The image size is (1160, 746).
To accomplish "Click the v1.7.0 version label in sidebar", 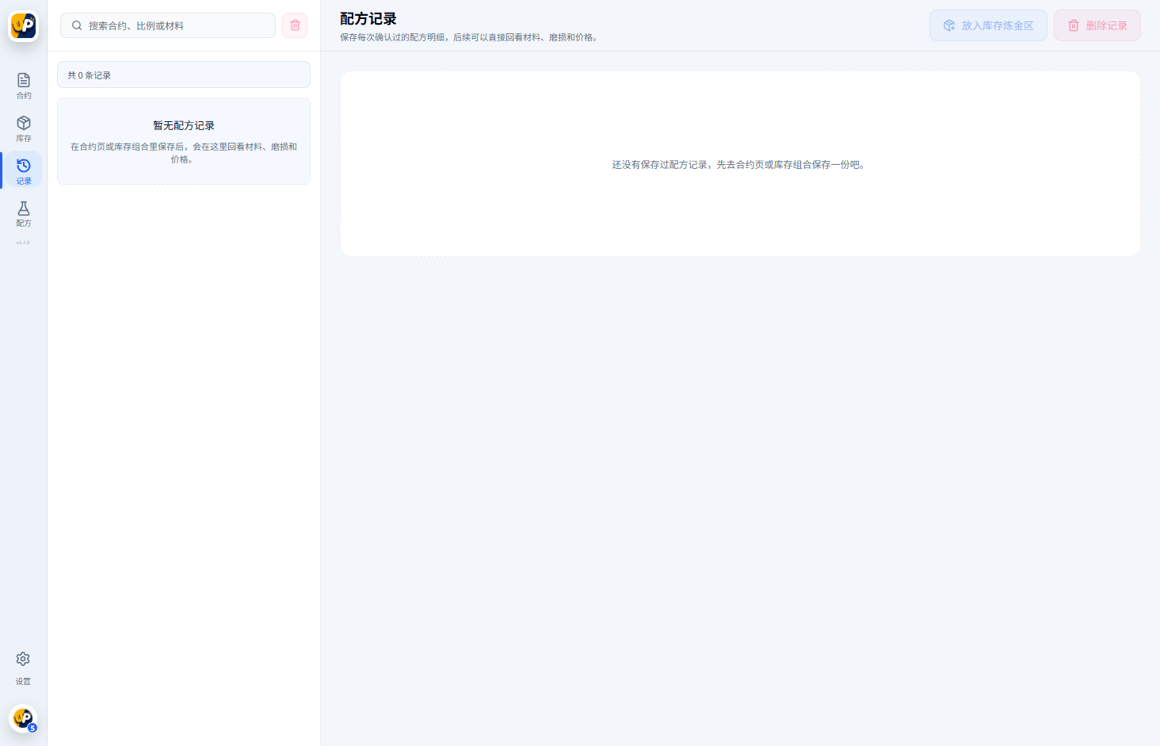I will click(23, 243).
